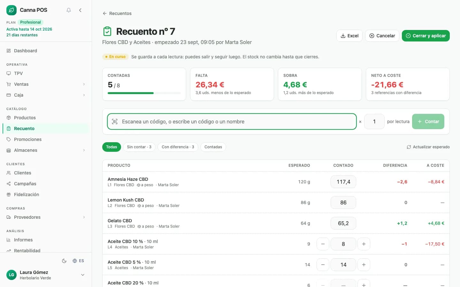Edit counted value for Gelato CBD
The height and width of the screenshot is (287, 460).
(343, 223)
